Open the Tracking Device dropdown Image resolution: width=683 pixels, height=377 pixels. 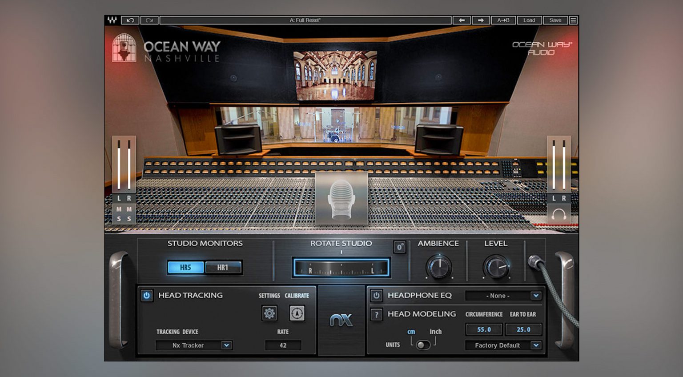pyautogui.click(x=194, y=345)
